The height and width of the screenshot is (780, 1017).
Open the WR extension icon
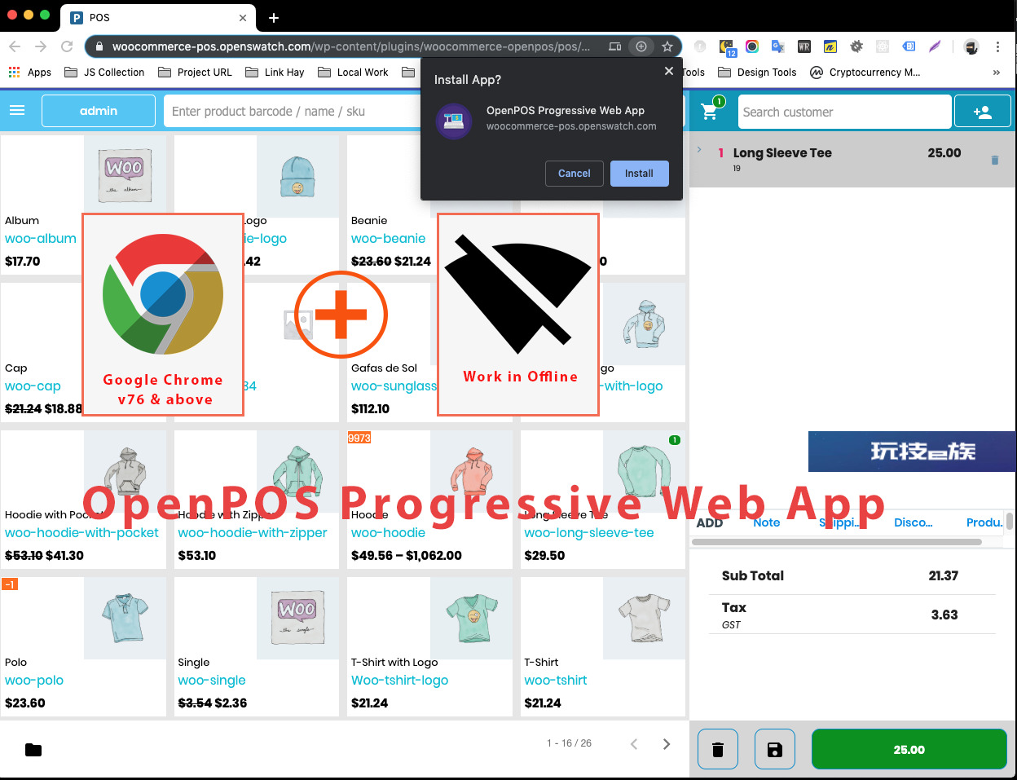tap(804, 46)
